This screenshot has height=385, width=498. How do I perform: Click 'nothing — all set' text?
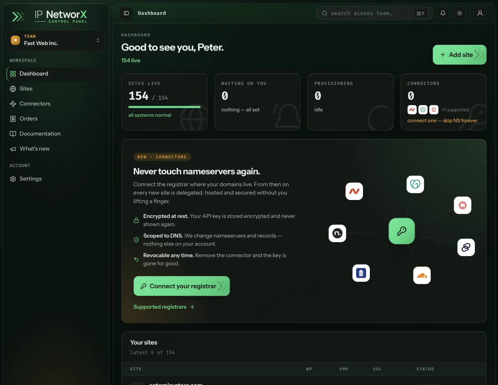pos(240,110)
